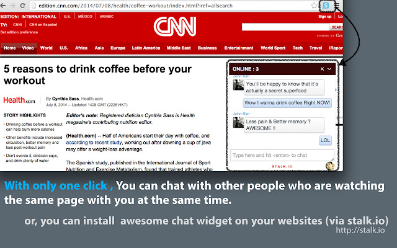Click the 'Less pain & Better memory' message
The image size is (397, 248).
point(284,125)
